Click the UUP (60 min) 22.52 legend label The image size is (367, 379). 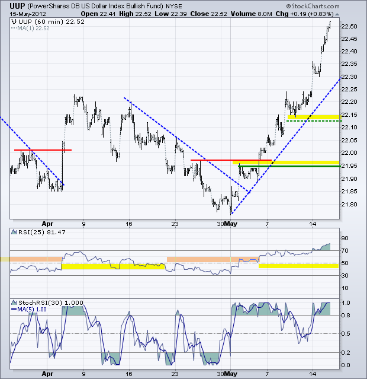[x=51, y=22]
